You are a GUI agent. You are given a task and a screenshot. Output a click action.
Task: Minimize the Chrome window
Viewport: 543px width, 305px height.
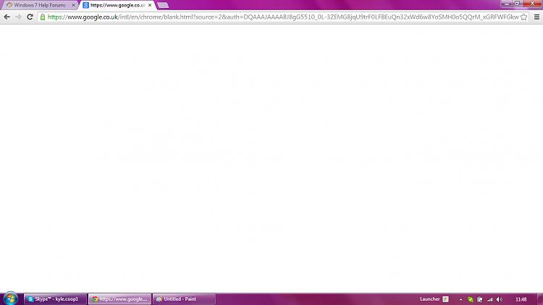(x=507, y=4)
